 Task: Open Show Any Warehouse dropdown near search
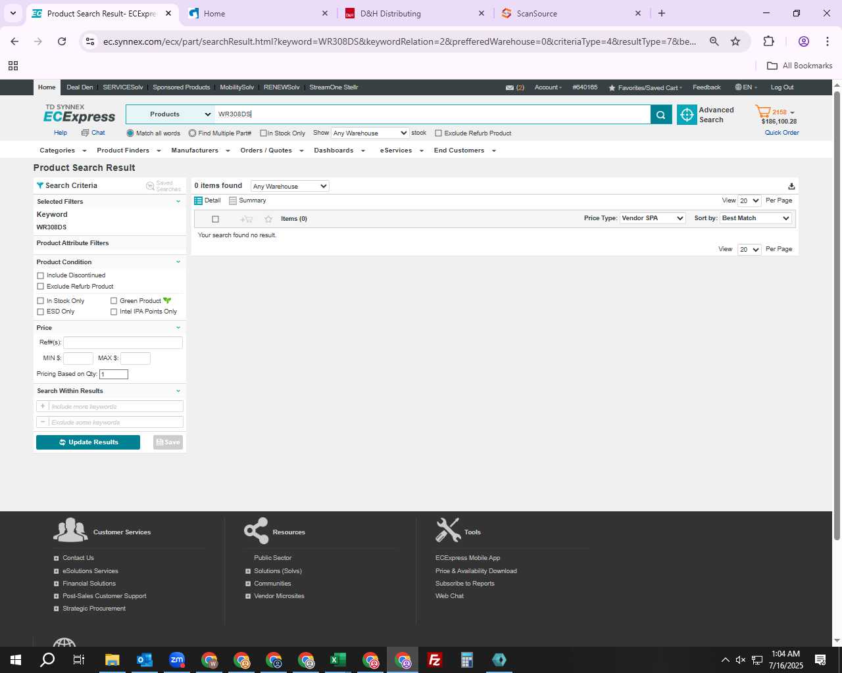(x=370, y=133)
